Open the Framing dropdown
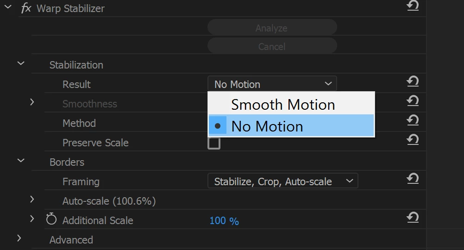The height and width of the screenshot is (250, 464). click(x=283, y=181)
